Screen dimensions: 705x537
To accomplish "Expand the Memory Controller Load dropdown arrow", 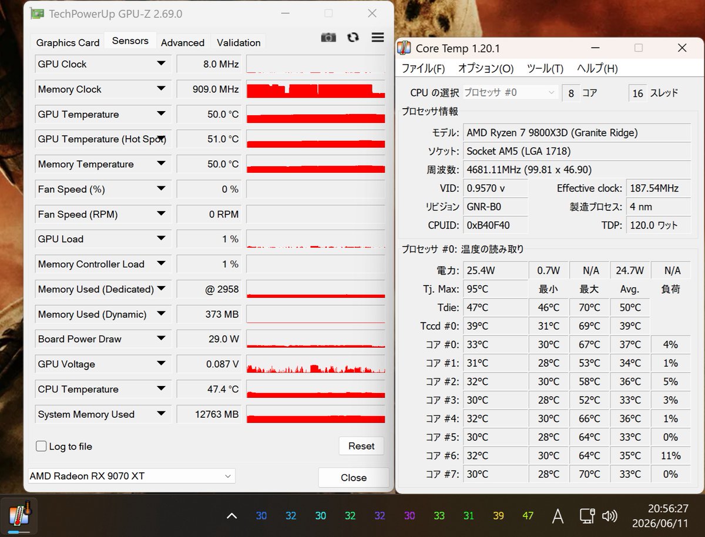I will pyautogui.click(x=161, y=264).
